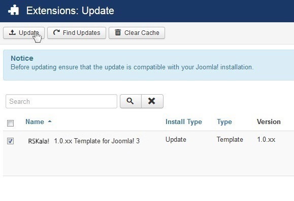
Task: Toggle the select-all checkbox in the header
Action: coord(10,123)
